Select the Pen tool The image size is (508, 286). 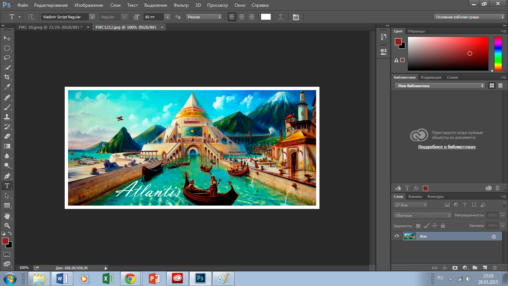[7, 176]
